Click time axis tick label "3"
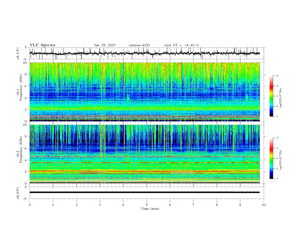Image resolution: width=297 pixels, height=230 pixels. [100, 205]
